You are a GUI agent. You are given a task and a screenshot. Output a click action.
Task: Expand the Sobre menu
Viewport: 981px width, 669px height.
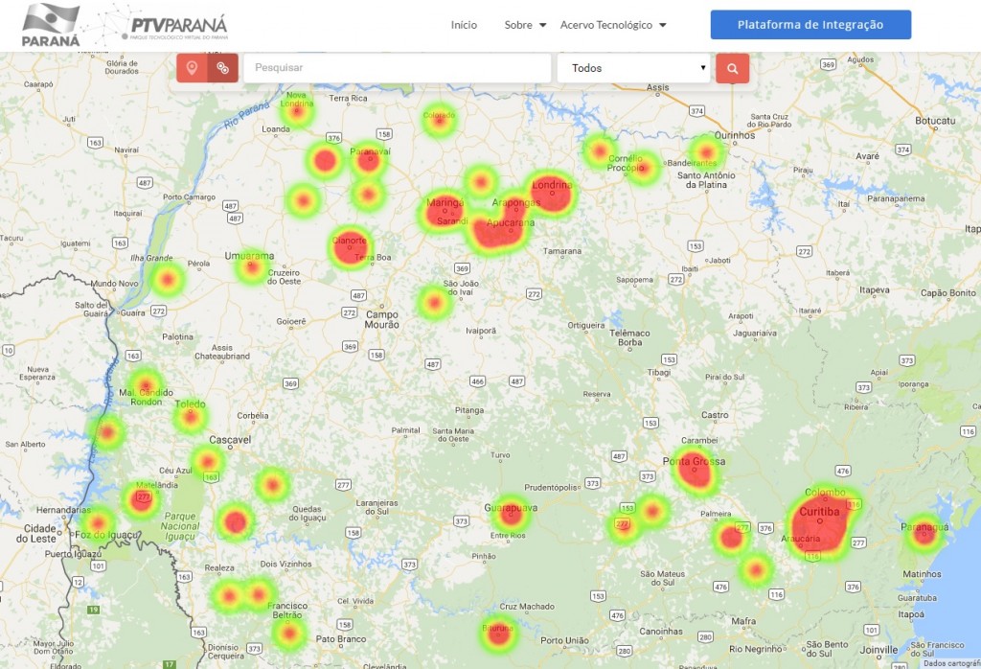click(x=525, y=25)
